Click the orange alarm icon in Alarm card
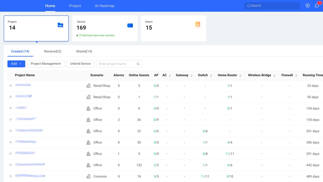Screen dimensions: 323x182 198,25
